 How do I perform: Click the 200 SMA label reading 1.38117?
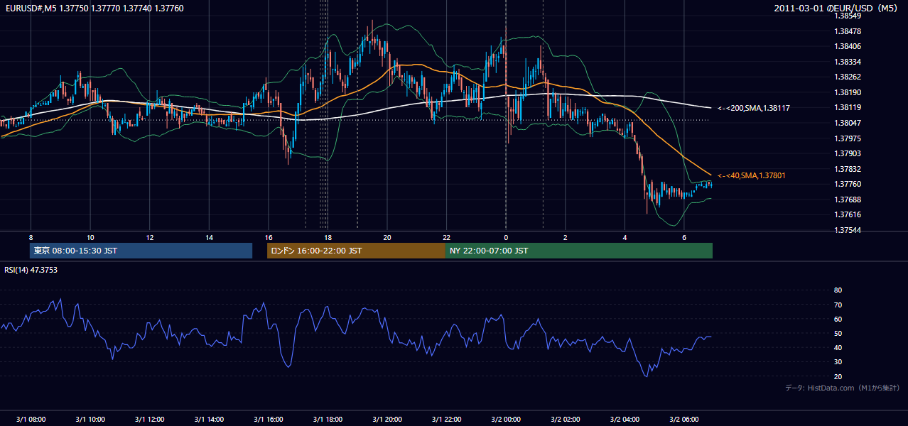coord(754,108)
